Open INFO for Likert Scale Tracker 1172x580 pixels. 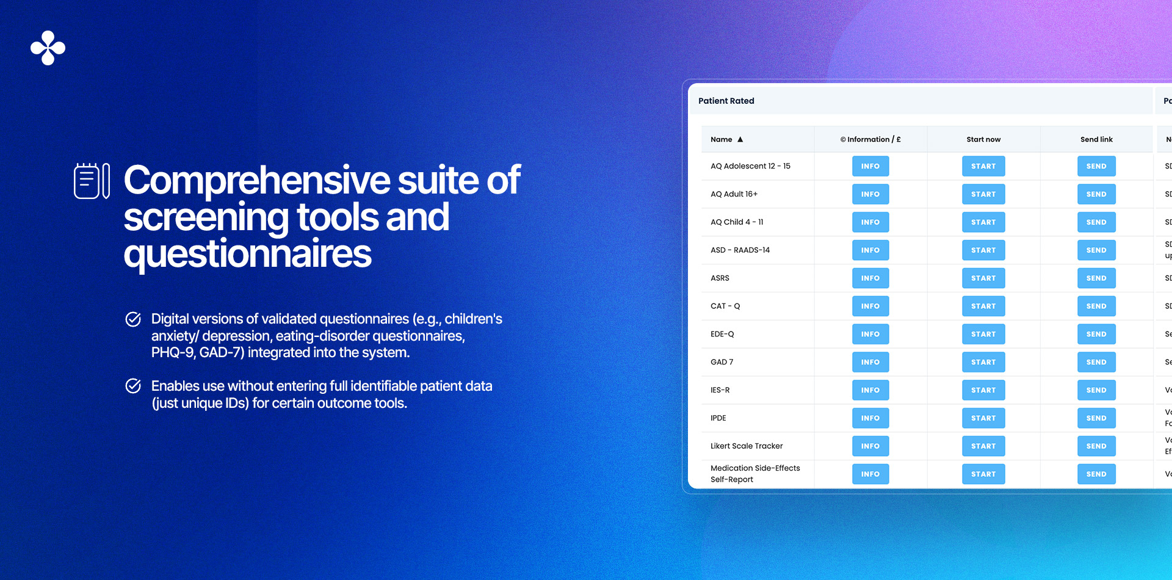coord(870,446)
